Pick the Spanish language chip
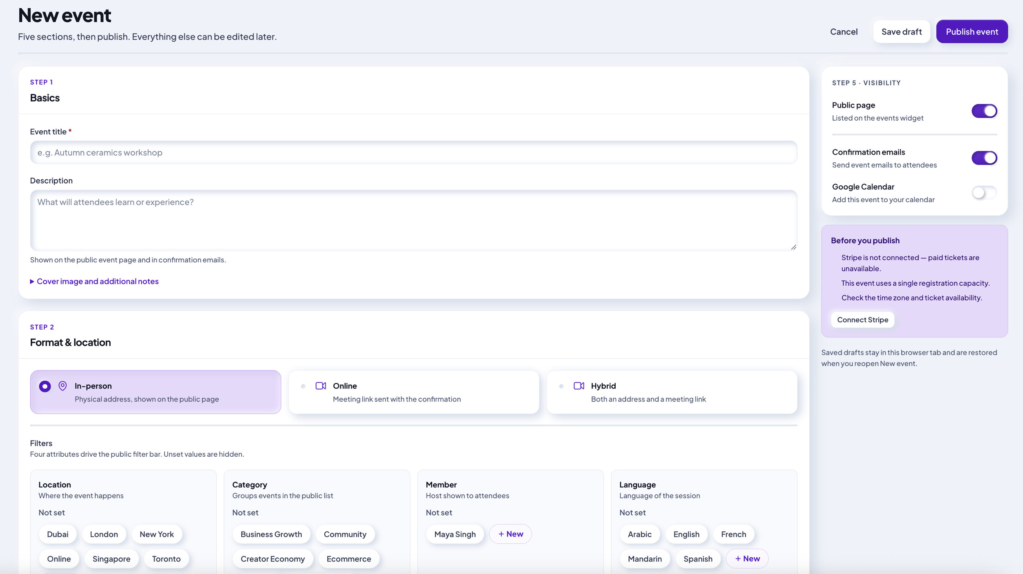The image size is (1023, 574). [x=698, y=559]
